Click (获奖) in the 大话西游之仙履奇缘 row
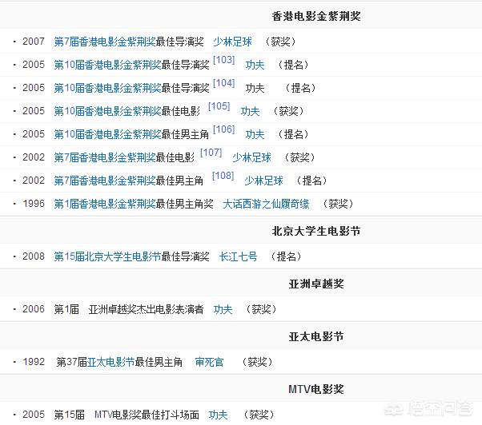Viewport: 482px width, 425px height. (x=338, y=204)
